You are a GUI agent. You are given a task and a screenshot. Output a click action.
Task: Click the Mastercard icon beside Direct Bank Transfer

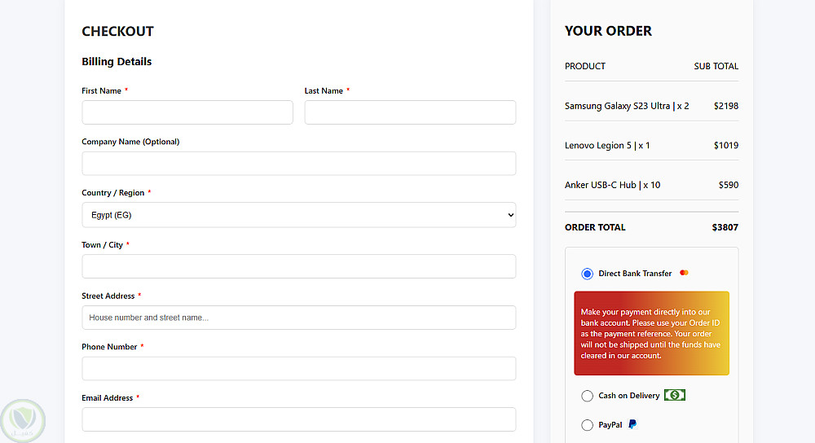click(684, 273)
